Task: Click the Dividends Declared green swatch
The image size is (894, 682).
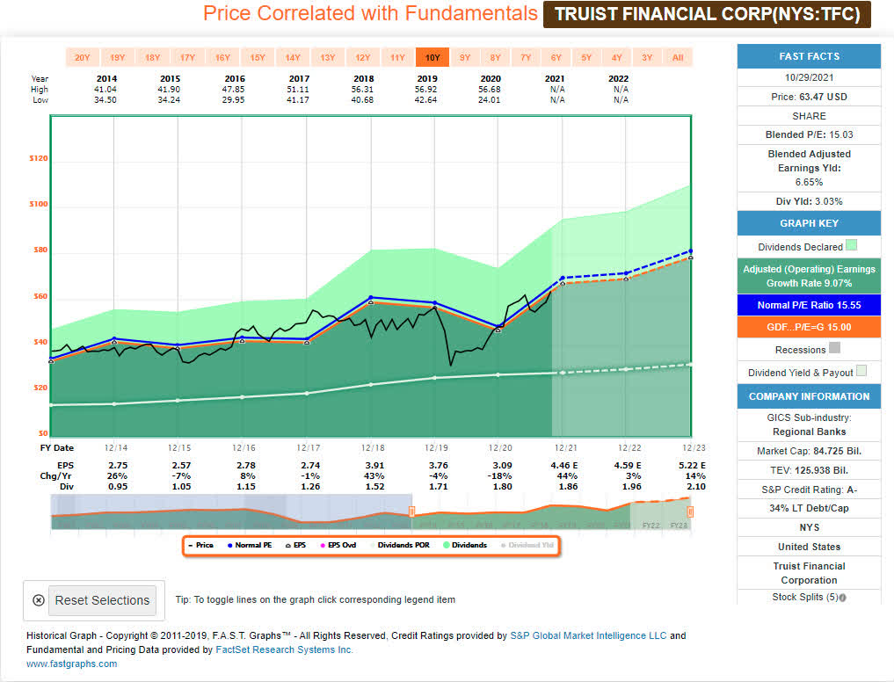Action: (851, 246)
